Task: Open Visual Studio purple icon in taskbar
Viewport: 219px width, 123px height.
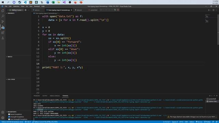Action: 64,2
